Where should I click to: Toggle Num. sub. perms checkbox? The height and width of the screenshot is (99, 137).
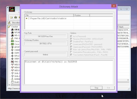click(71, 49)
